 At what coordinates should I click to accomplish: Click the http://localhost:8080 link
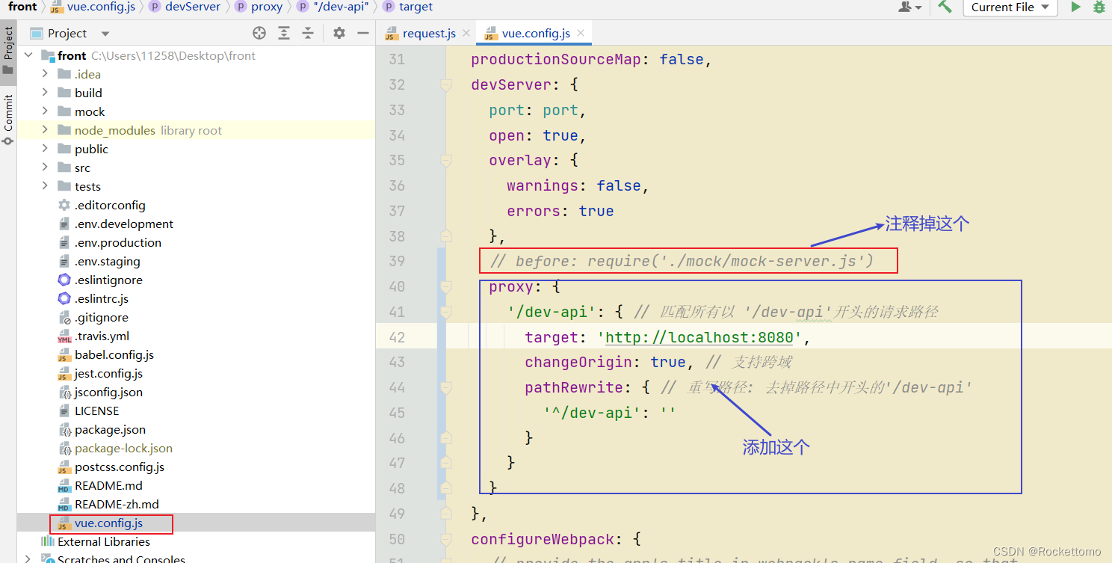(699, 337)
